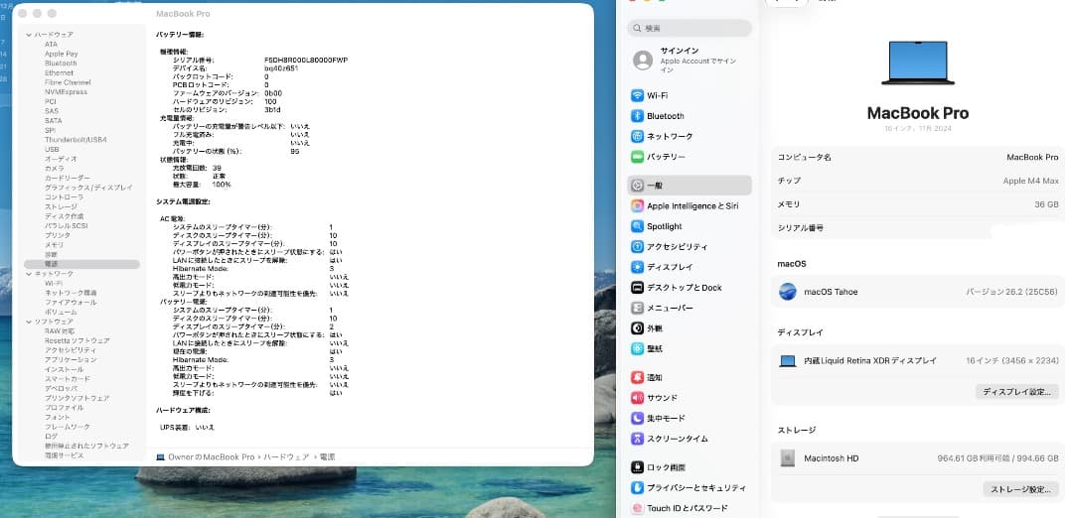
Task: Open Bluetooth in System Settings sidebar
Action: (690, 116)
